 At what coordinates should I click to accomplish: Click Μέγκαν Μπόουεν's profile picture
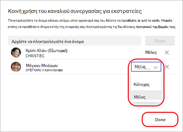tap(16, 67)
